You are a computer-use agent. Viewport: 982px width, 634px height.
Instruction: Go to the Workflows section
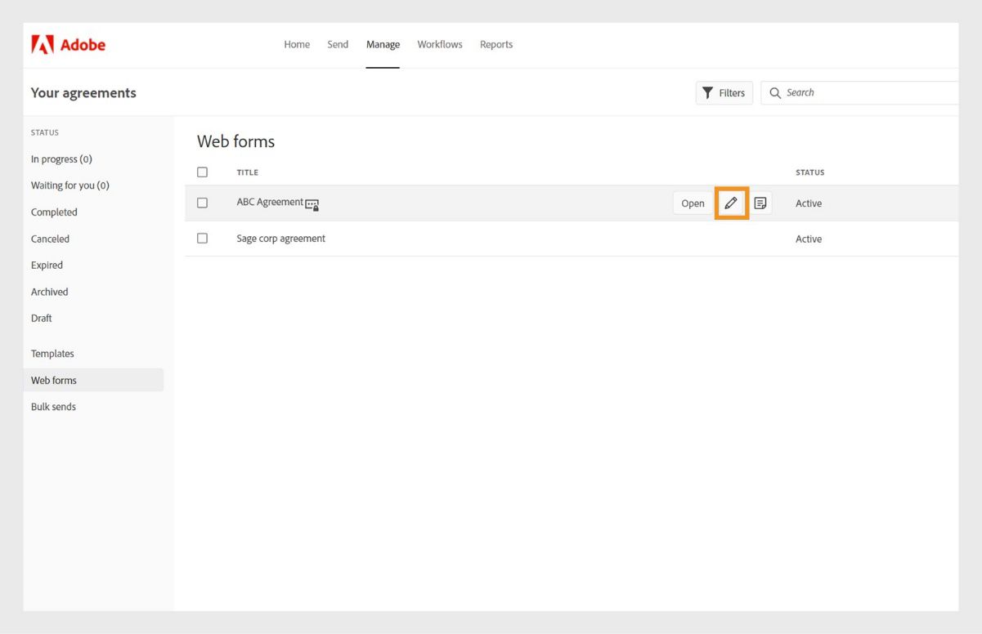click(x=439, y=44)
